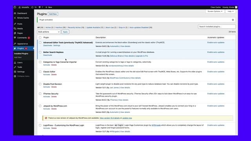
Task: Filter plugins by Update Available
Action: (x=95, y=27)
